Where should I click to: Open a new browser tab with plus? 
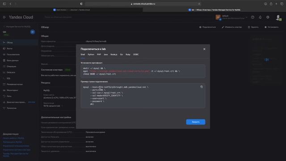click(x=276, y=4)
